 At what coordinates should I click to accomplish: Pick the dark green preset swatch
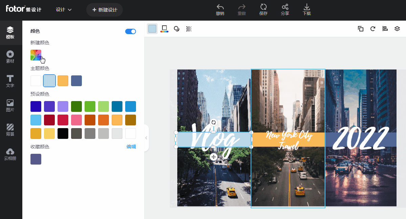coord(76,106)
